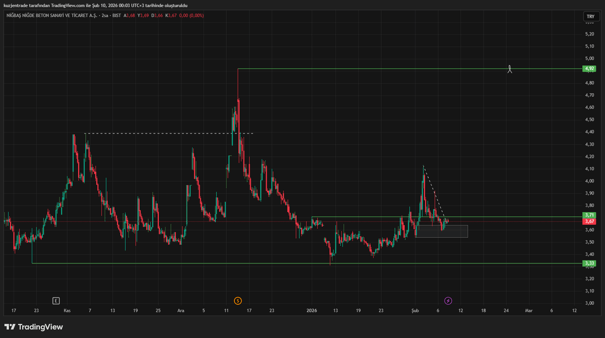Click the 3,40 price axis value
Screen dimensions: 605x338
tap(590, 254)
